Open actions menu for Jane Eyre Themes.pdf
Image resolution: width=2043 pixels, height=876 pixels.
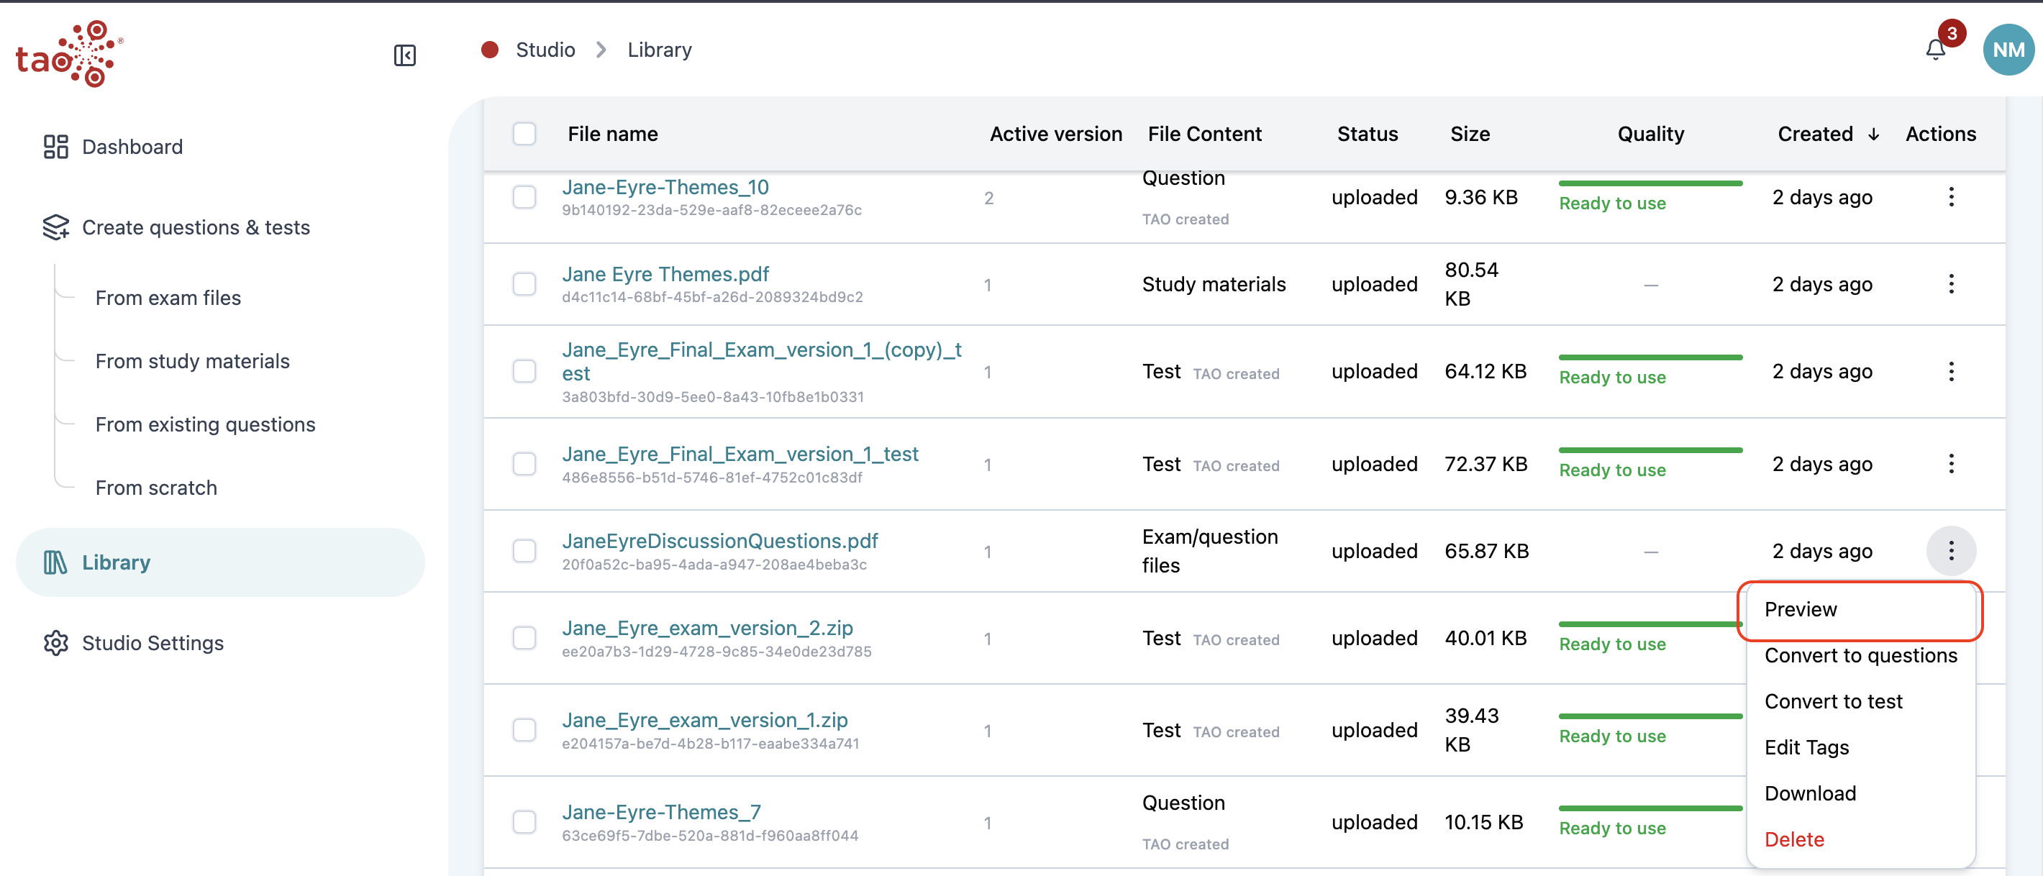[1951, 284]
